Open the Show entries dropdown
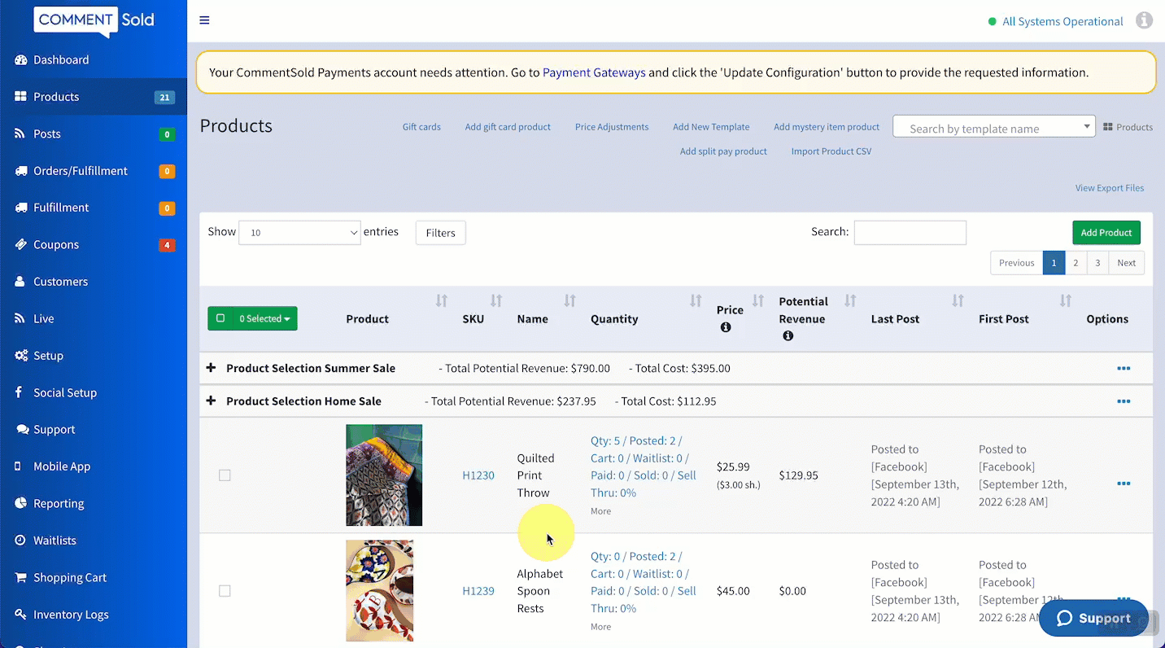Viewport: 1165px width, 648px height. pyautogui.click(x=299, y=233)
